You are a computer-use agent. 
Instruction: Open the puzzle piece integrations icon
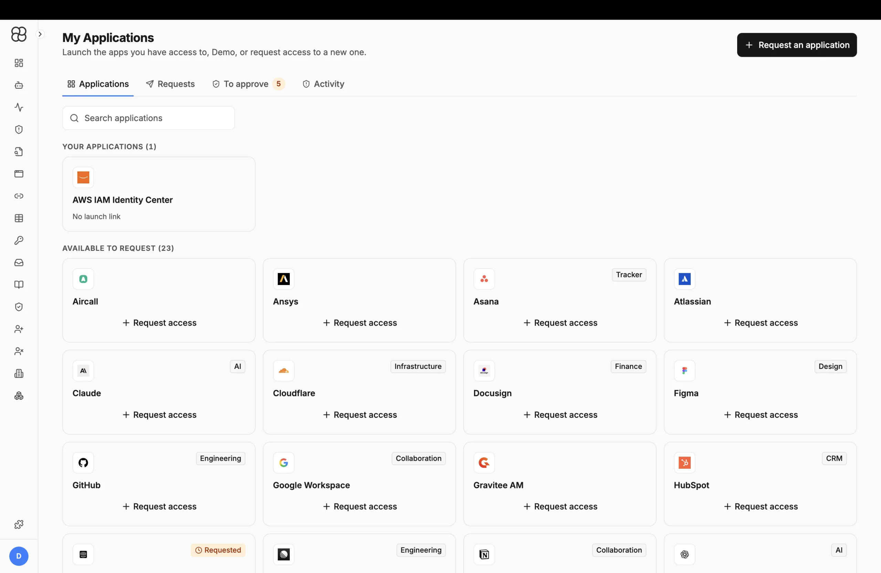(x=19, y=524)
